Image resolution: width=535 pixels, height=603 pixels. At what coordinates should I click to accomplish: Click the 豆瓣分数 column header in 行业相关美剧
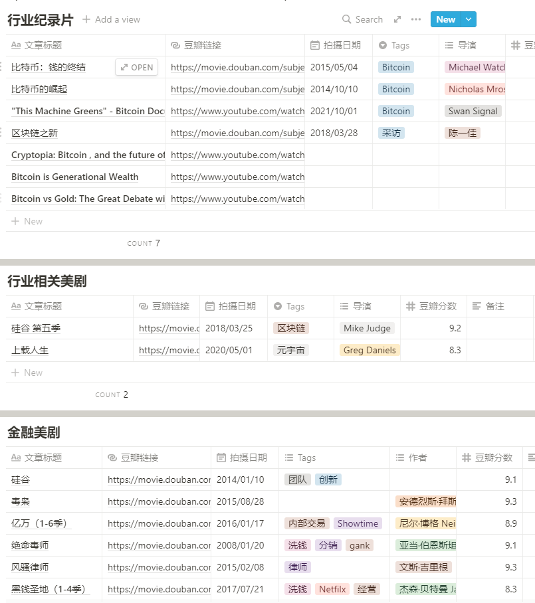coord(433,307)
